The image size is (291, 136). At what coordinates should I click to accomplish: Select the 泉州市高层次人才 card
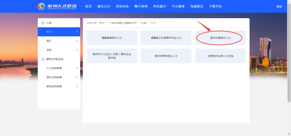220,38
